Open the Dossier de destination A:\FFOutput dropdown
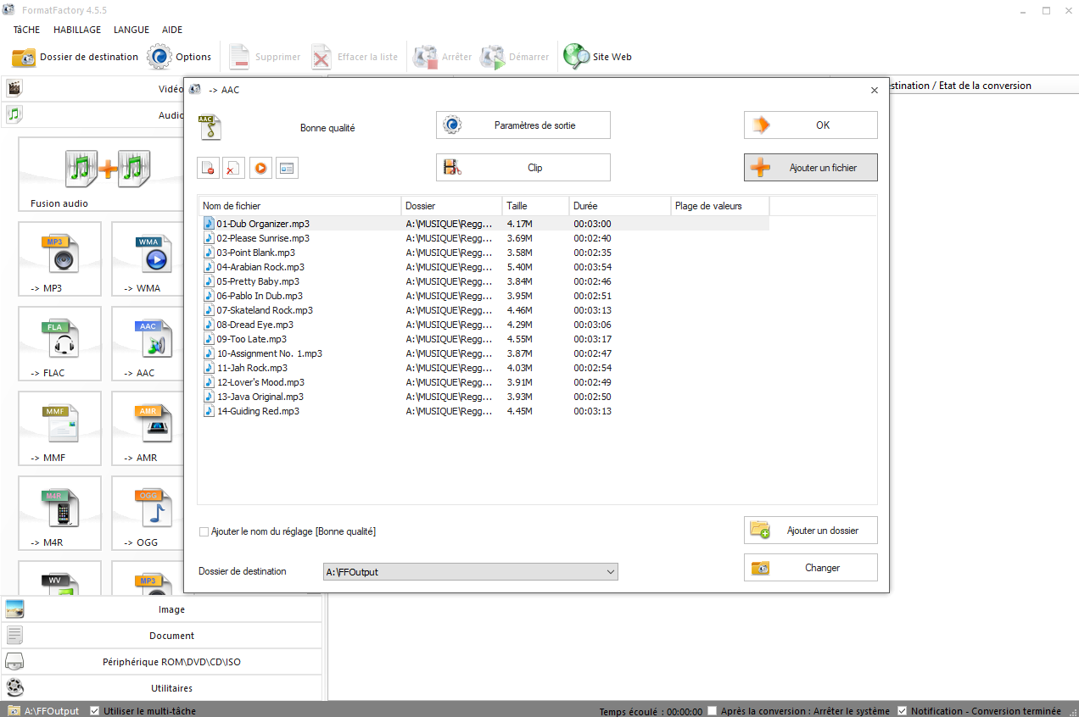 [x=471, y=572]
